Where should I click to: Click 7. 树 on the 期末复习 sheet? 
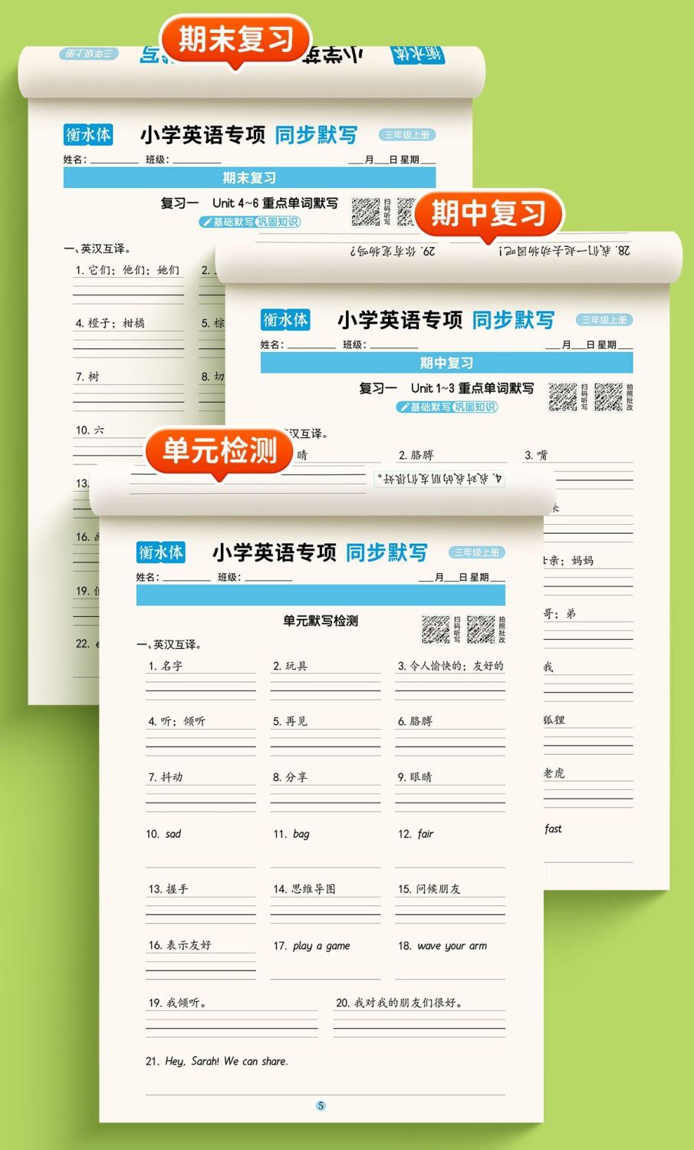pos(87,377)
